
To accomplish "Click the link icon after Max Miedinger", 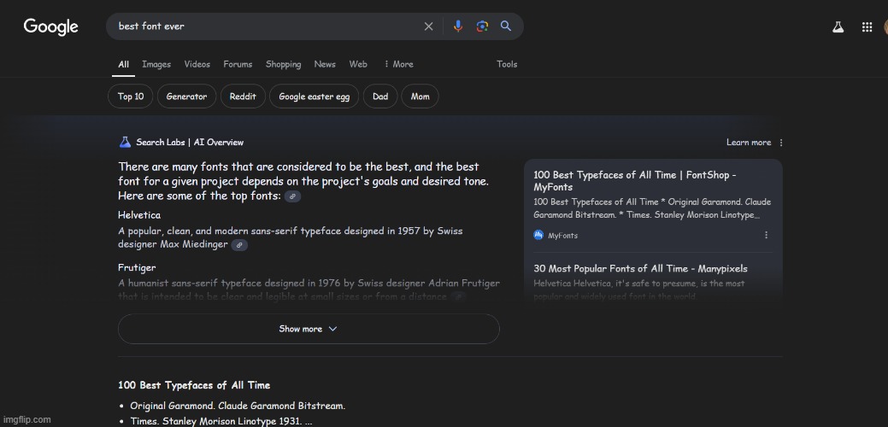I will tap(239, 245).
